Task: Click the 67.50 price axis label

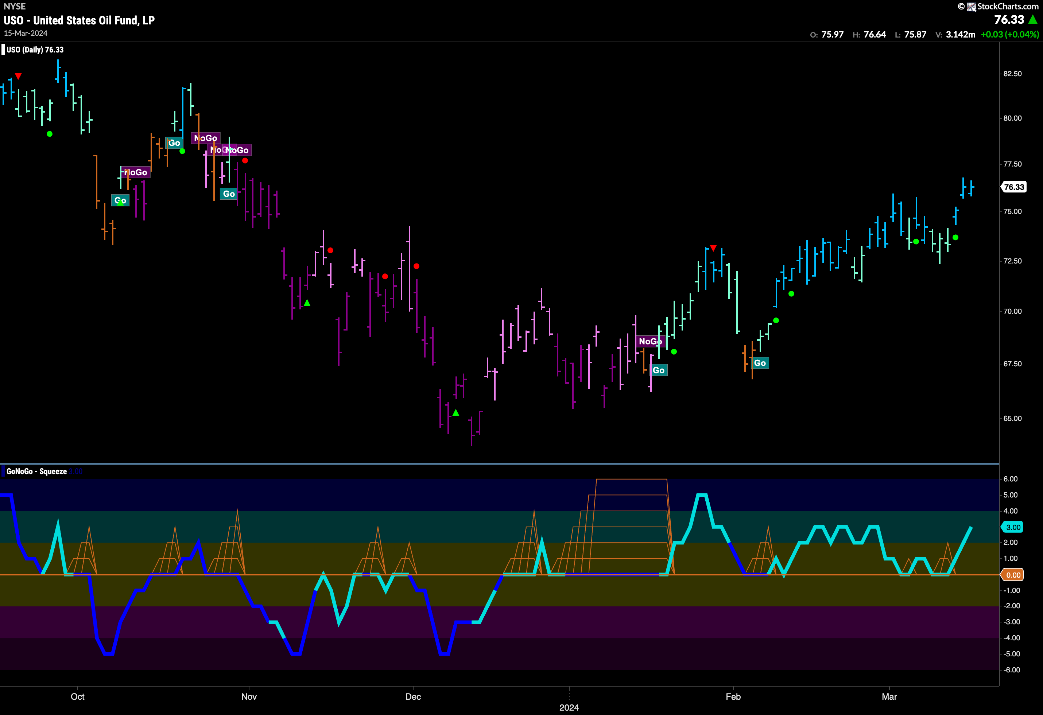Action: point(1012,364)
